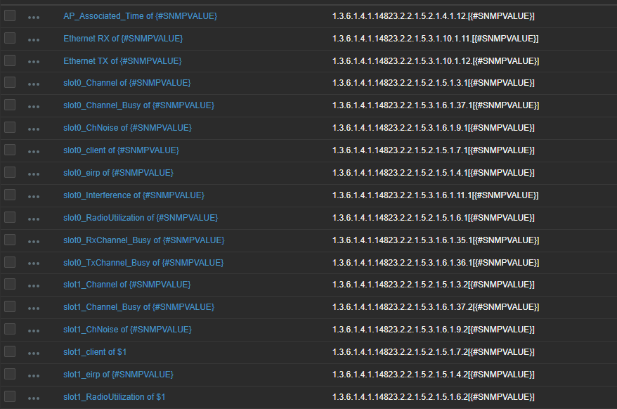Expand options menu for slot0_Channel_Busy row
617x409 pixels.
point(34,106)
